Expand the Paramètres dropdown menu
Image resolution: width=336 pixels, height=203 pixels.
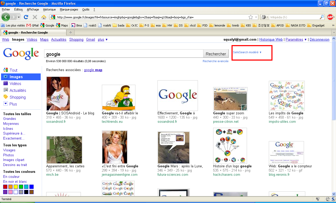[x=296, y=40]
